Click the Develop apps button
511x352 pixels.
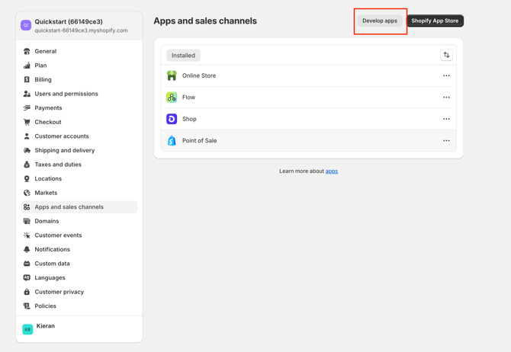pos(380,21)
